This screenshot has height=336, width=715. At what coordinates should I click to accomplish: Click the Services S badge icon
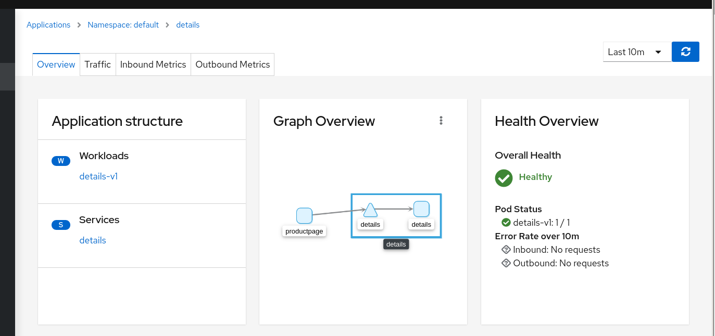tap(61, 225)
